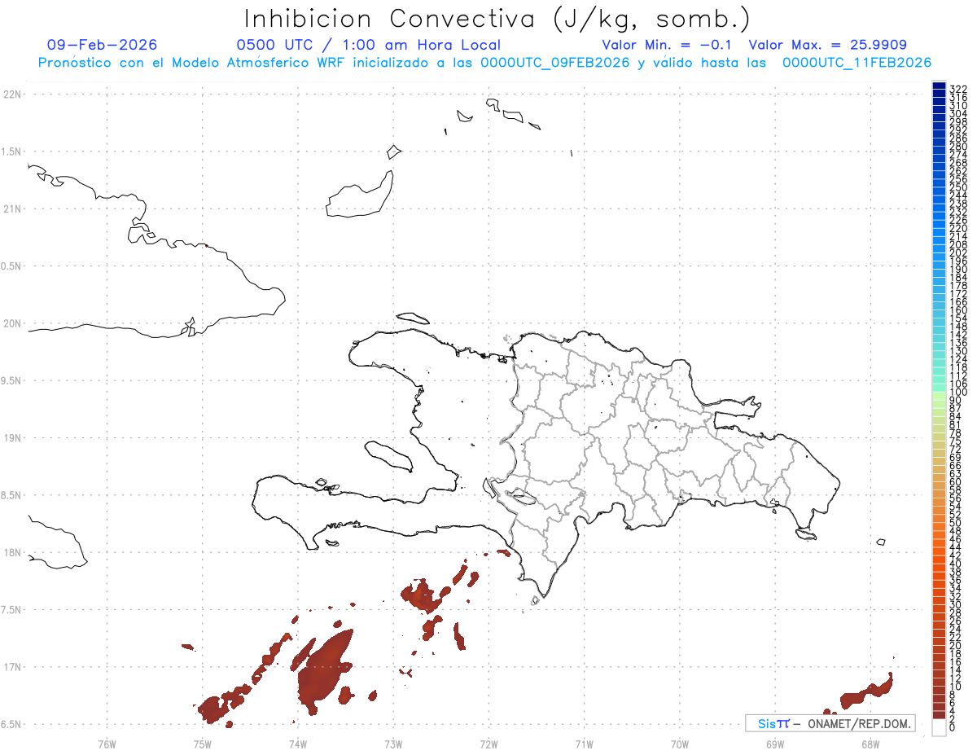Click the date '09-Feb-2026'
This screenshot has width=977, height=755.
click(x=103, y=45)
